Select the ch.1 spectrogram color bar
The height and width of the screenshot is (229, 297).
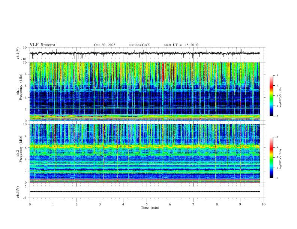point(271,96)
